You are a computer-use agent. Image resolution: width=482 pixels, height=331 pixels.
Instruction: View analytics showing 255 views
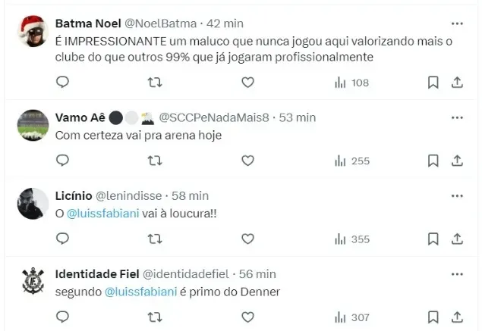(351, 161)
